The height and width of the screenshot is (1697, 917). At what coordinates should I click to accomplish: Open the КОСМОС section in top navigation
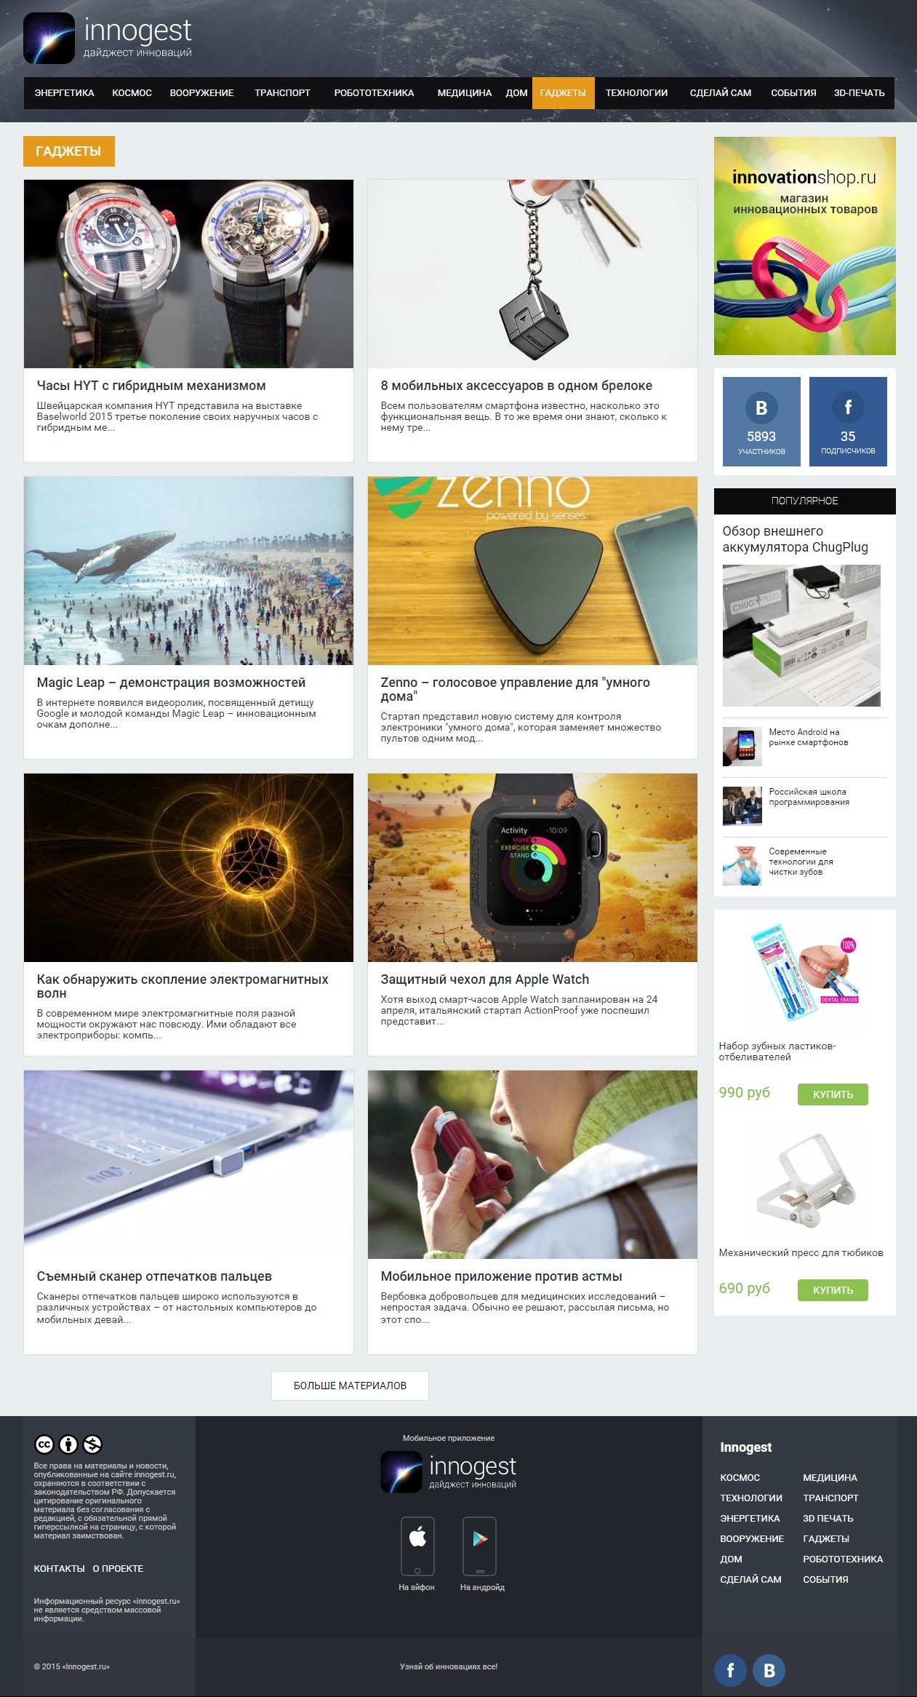click(132, 93)
